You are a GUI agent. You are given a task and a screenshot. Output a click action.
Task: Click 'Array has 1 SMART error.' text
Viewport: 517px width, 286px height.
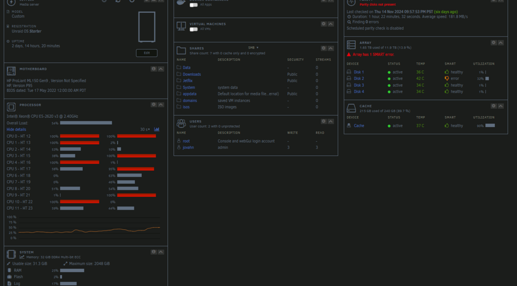(x=373, y=54)
